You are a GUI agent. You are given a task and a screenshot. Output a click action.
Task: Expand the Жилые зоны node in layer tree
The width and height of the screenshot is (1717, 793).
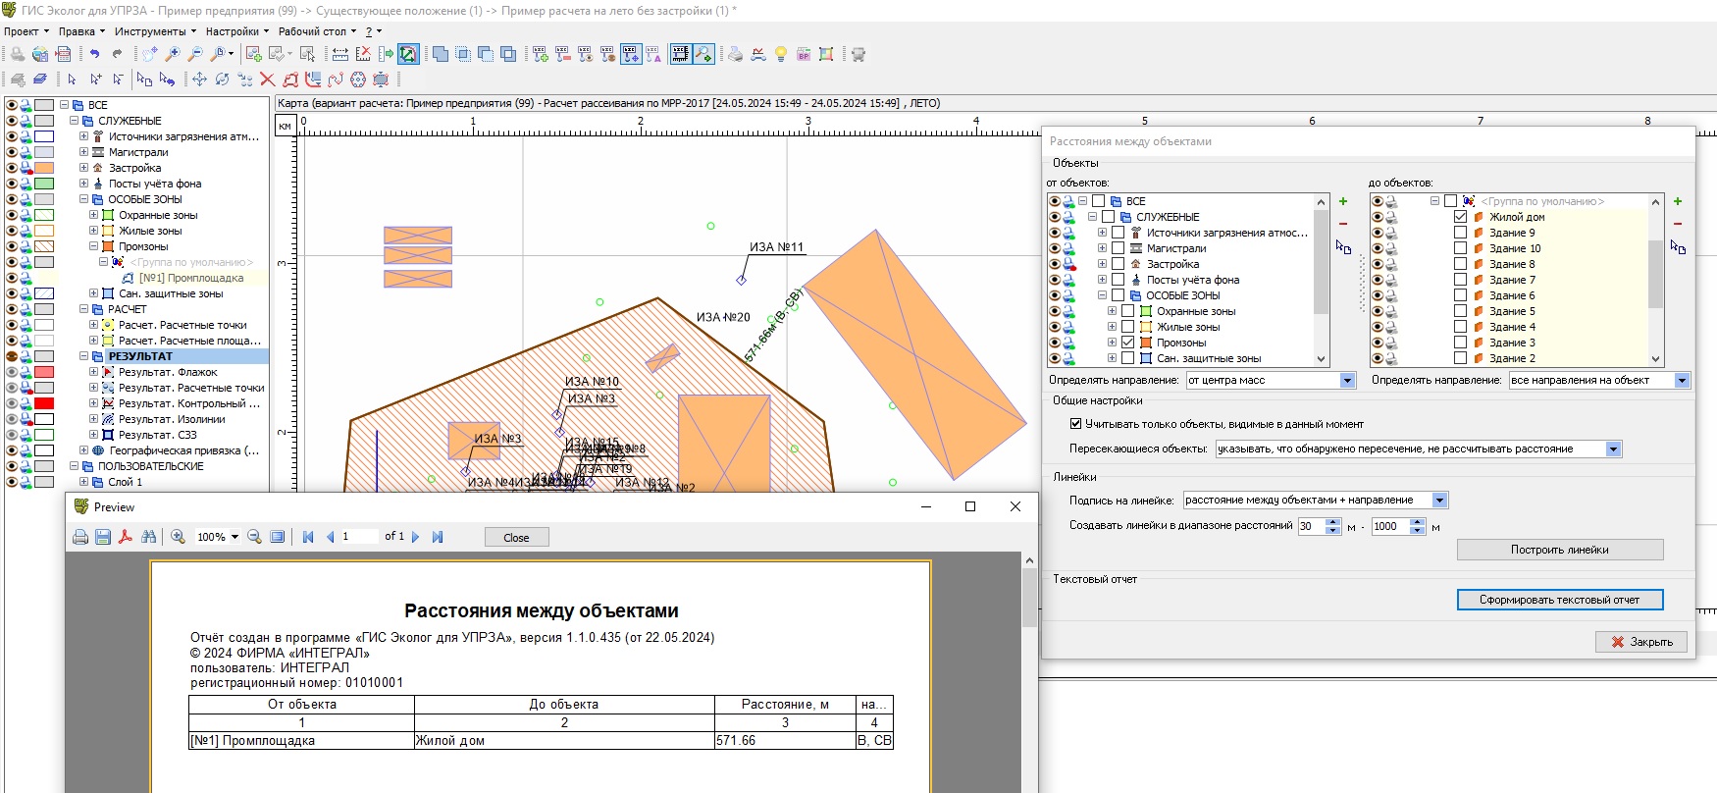click(94, 231)
